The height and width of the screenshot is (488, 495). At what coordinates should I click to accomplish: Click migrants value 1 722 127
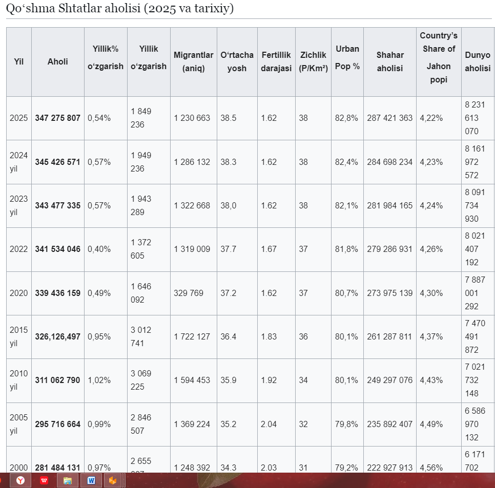[x=192, y=336]
